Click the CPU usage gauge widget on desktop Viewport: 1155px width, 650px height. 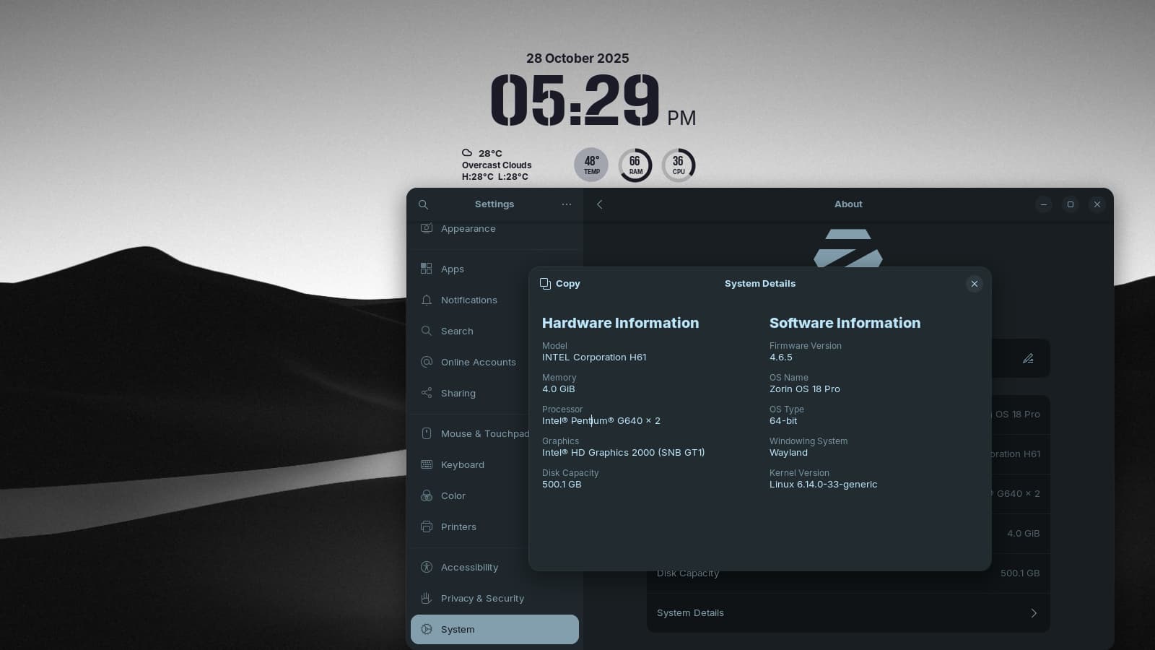tap(679, 165)
